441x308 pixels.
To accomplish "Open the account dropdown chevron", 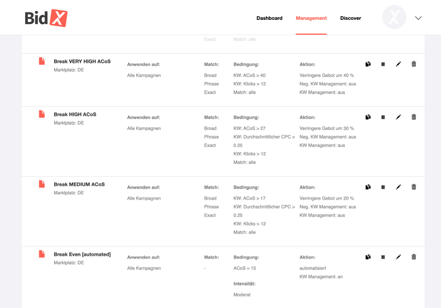I will (418, 18).
